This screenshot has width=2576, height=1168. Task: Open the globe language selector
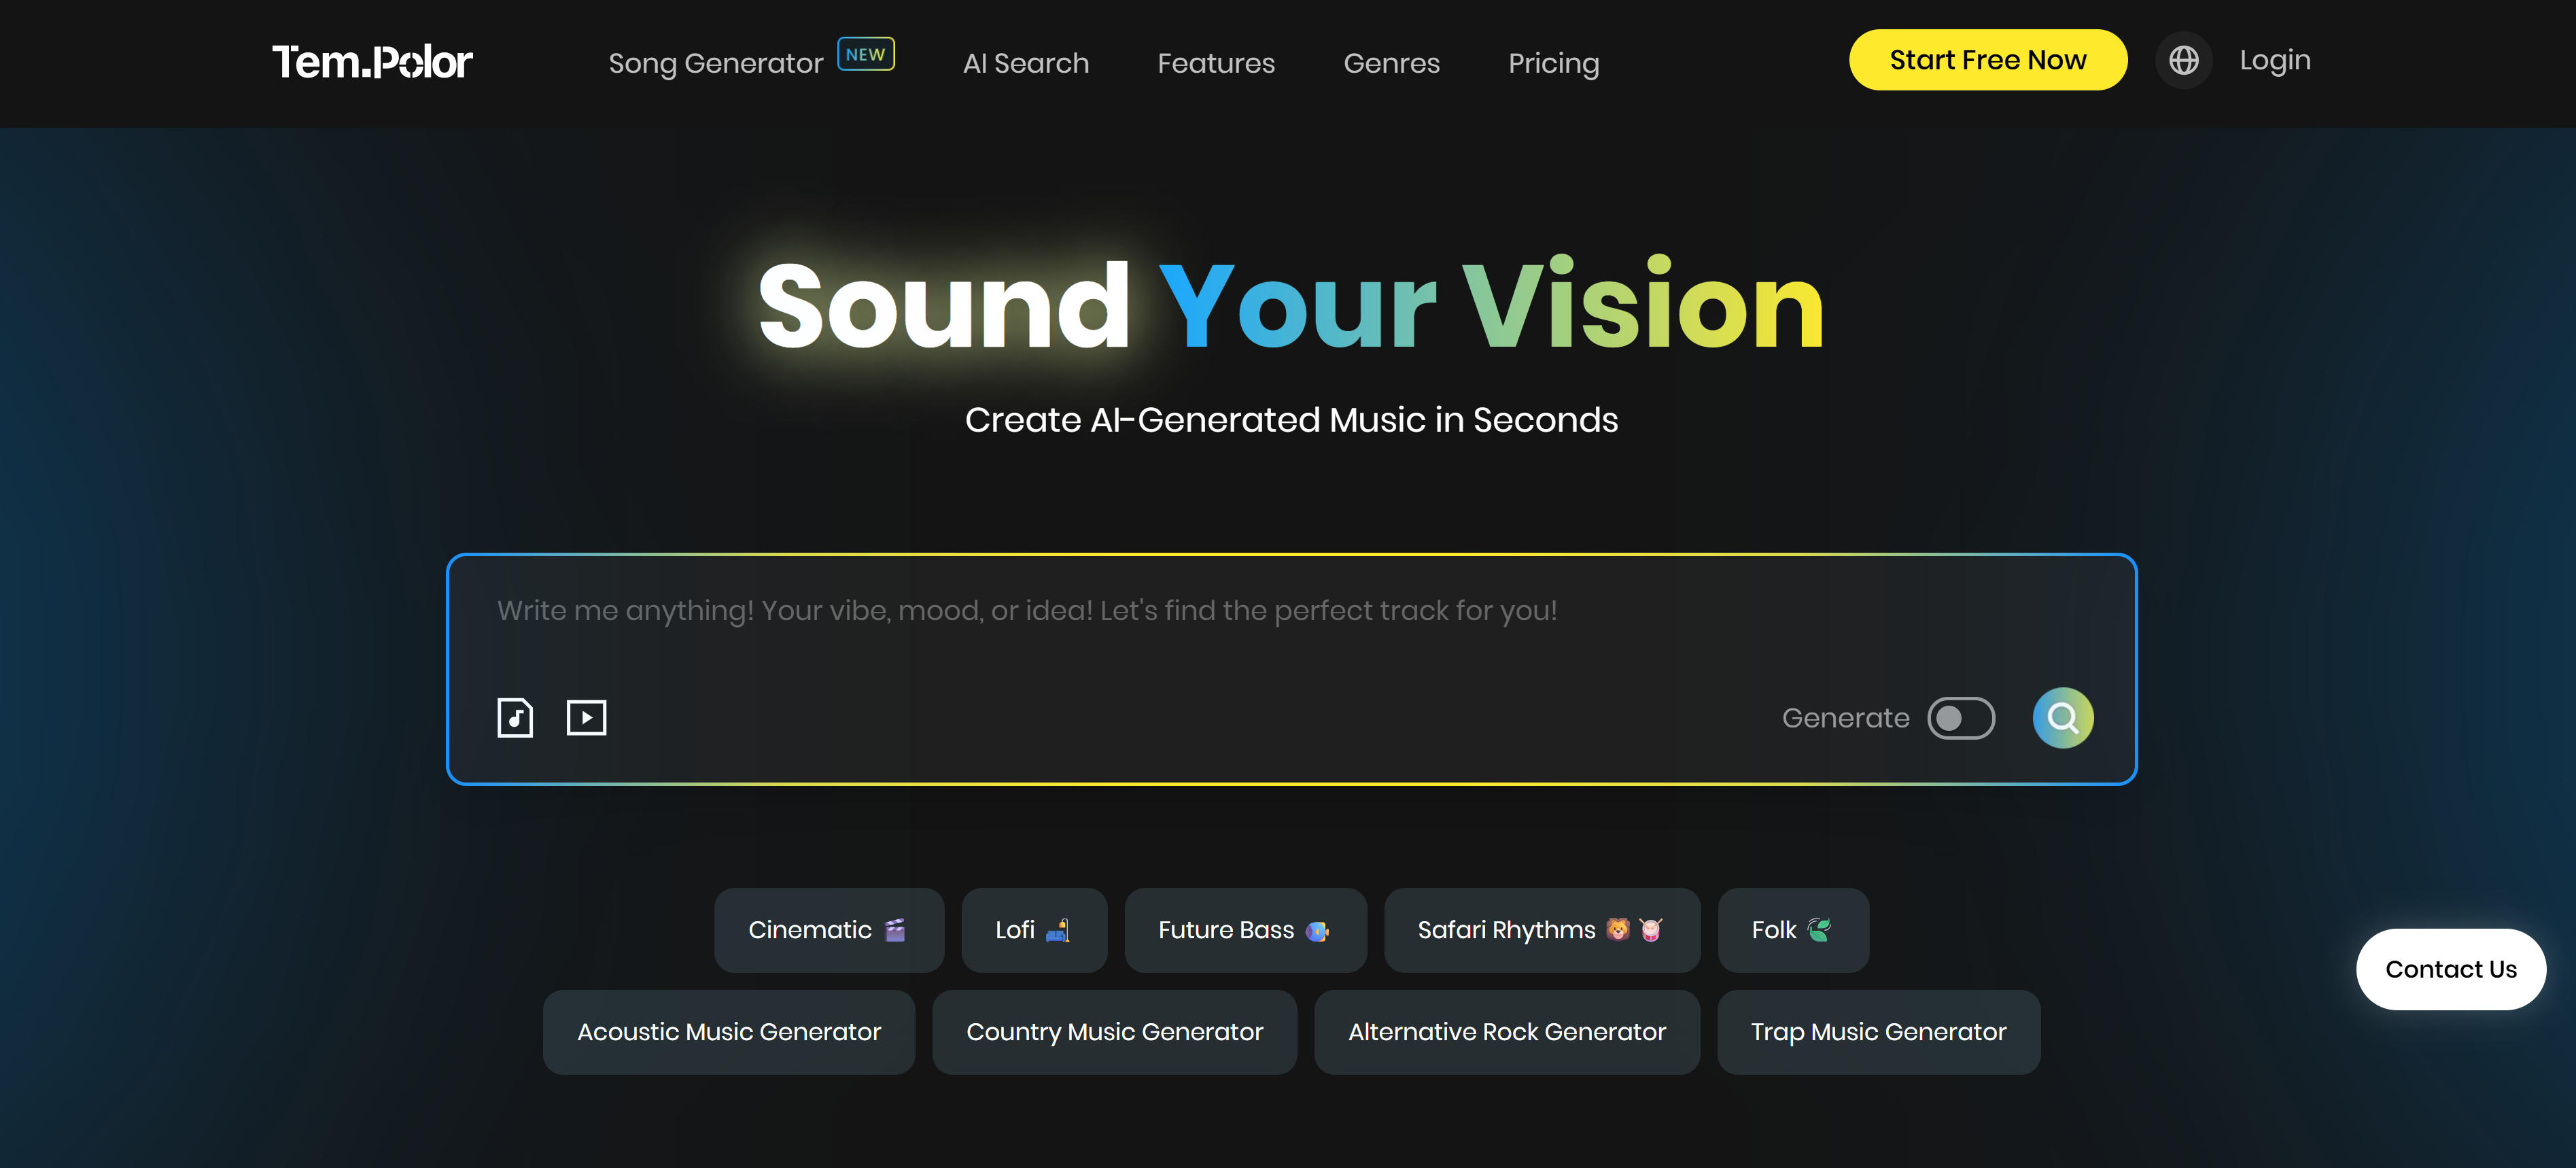click(2184, 60)
